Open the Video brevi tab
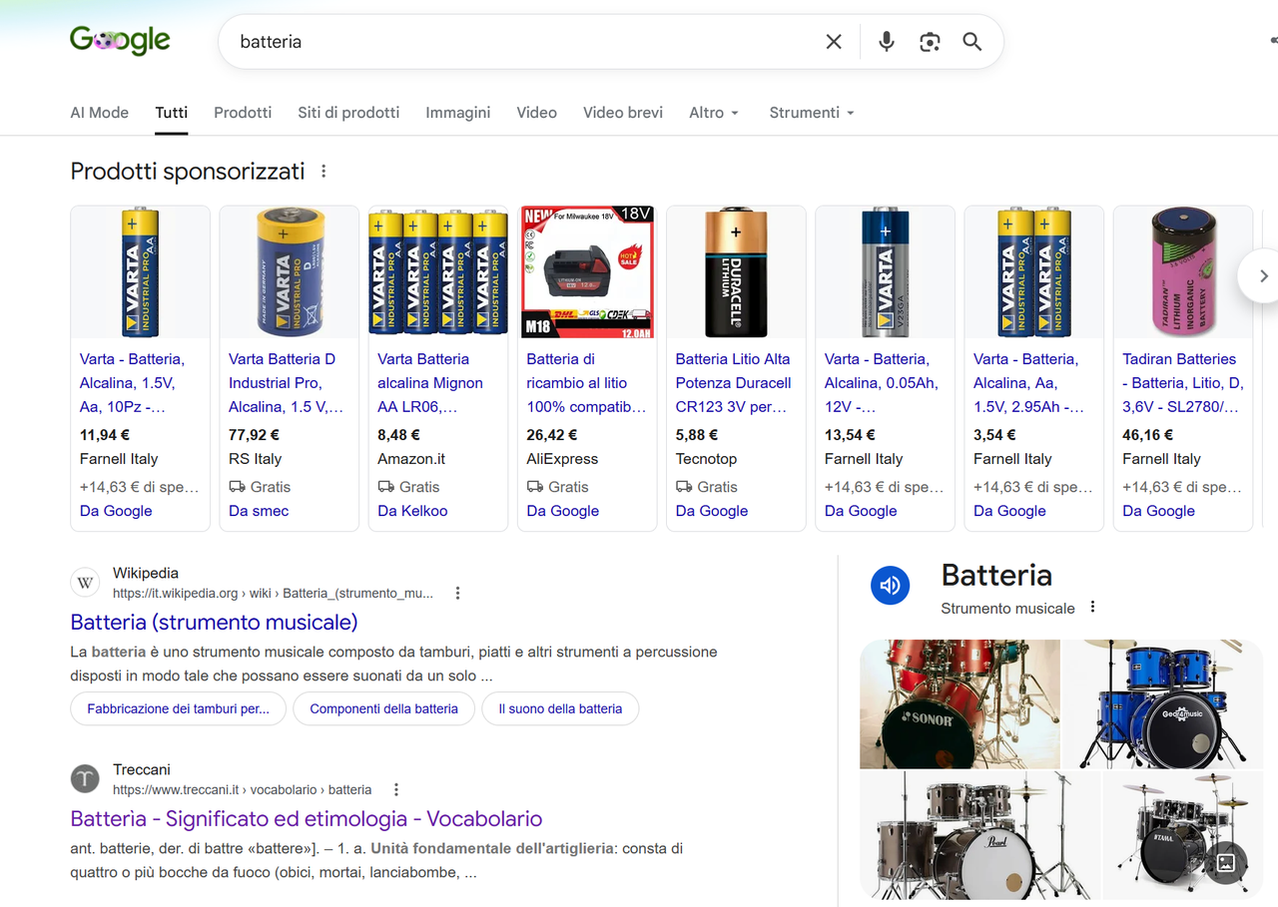This screenshot has height=907, width=1278. [x=623, y=113]
